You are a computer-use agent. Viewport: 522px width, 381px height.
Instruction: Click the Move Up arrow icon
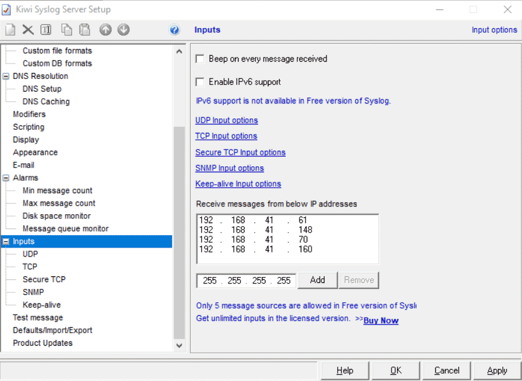(105, 30)
